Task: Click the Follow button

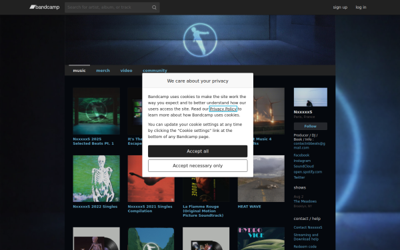Action: 311,126
